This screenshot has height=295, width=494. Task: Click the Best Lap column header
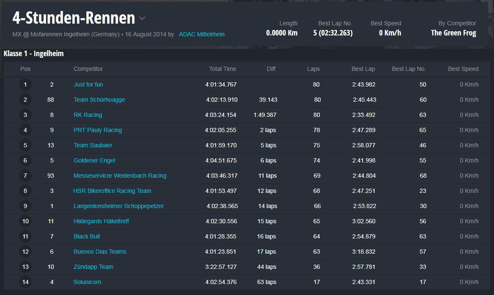click(363, 69)
